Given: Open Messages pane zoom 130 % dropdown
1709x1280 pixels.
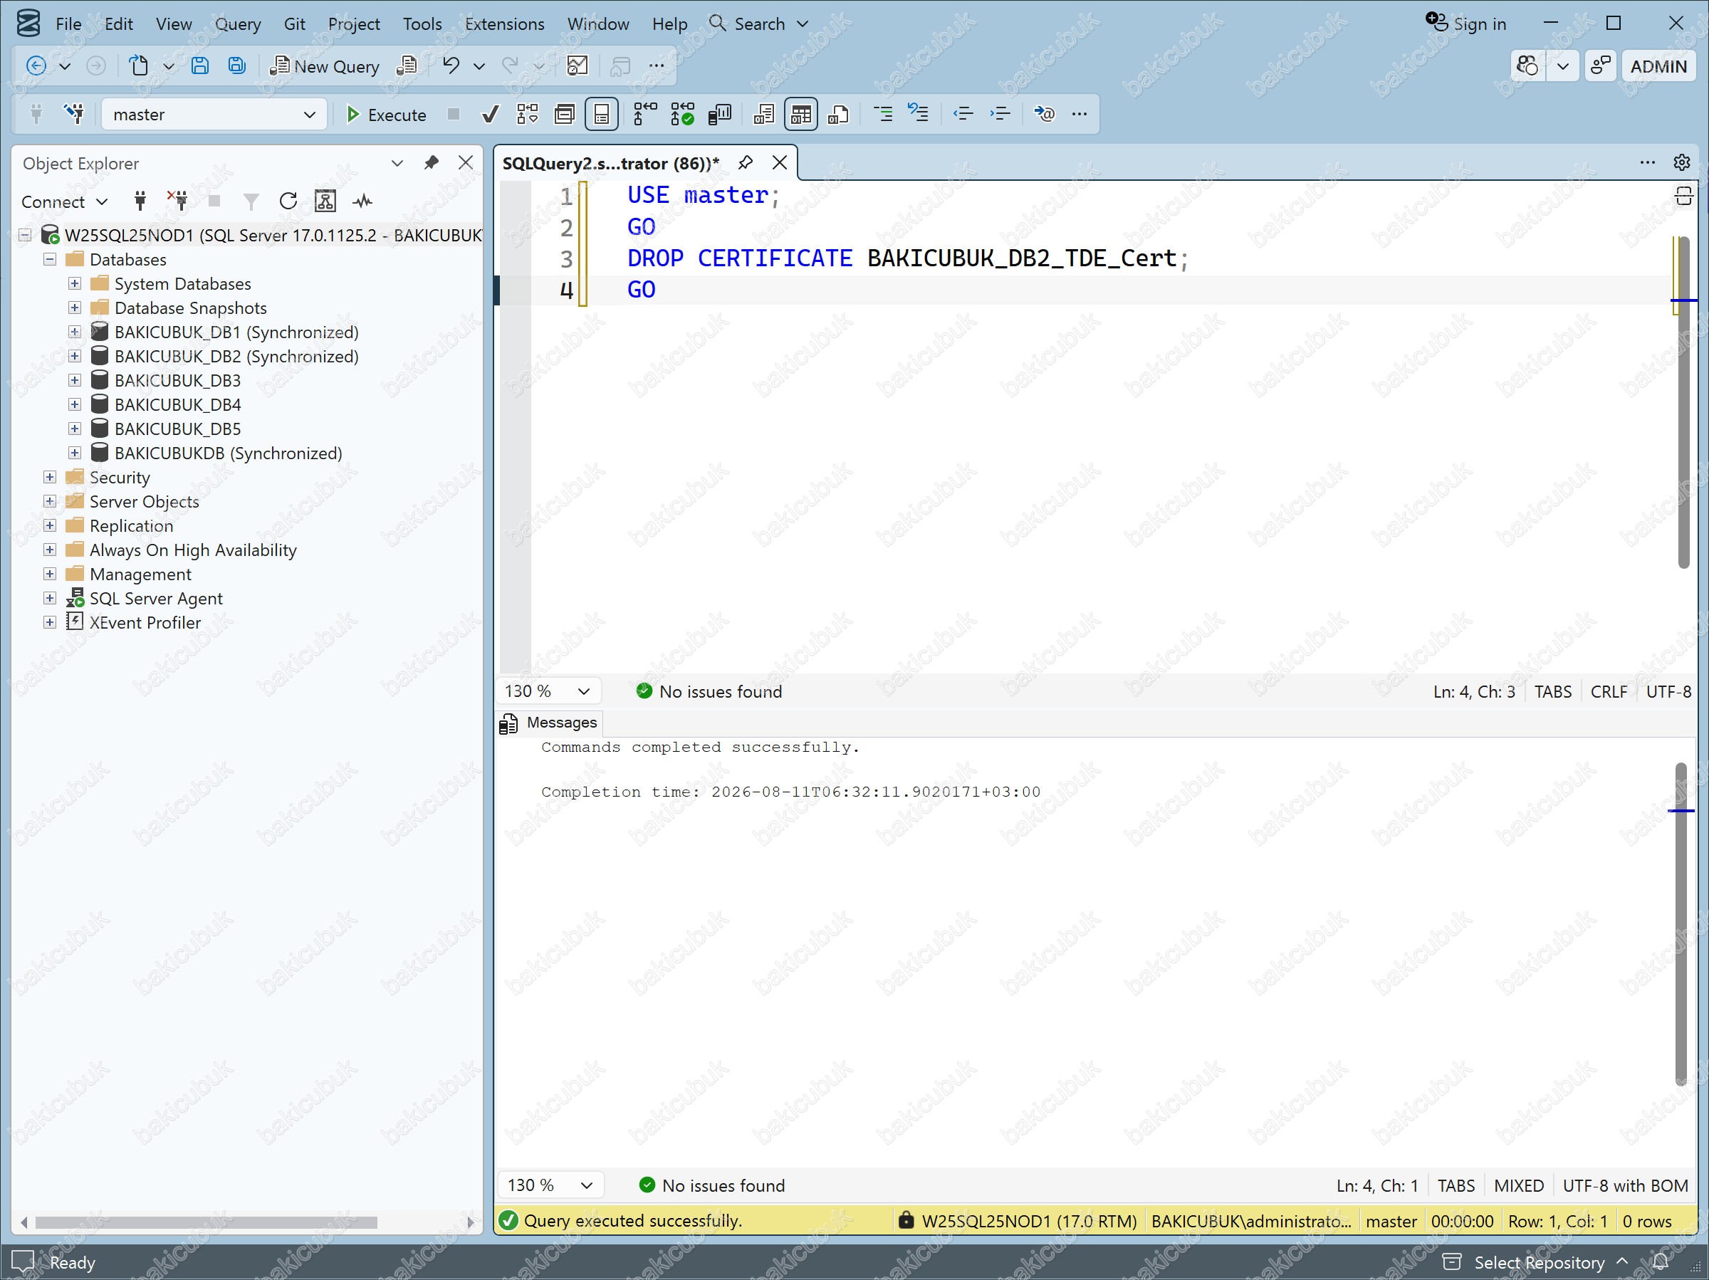Looking at the screenshot, I should (550, 1185).
